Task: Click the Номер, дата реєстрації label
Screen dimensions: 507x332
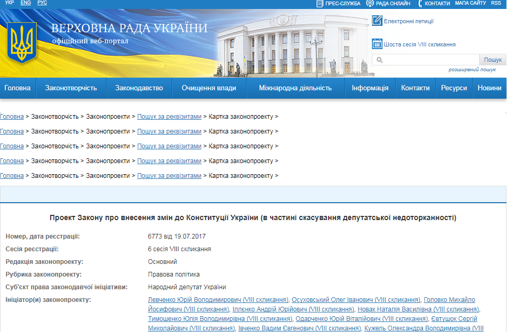Action: pyautogui.click(x=43, y=236)
